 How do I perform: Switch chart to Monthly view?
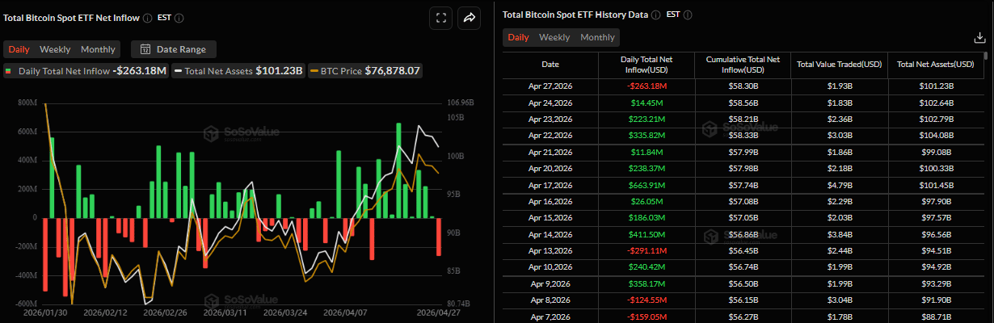click(x=98, y=49)
